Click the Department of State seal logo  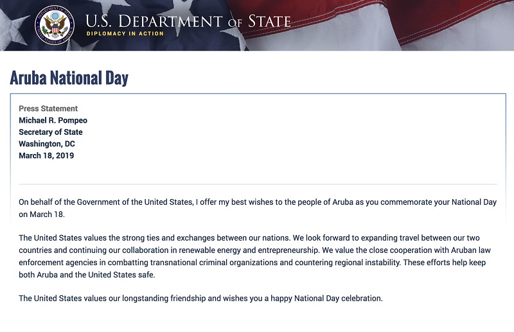(x=55, y=25)
